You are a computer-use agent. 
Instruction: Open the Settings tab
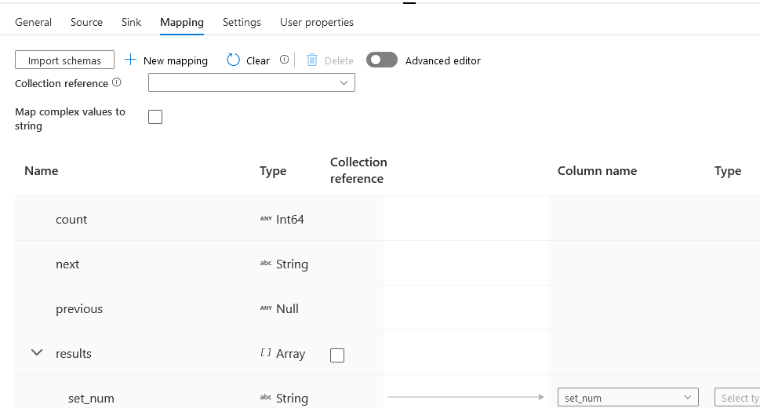click(x=242, y=22)
